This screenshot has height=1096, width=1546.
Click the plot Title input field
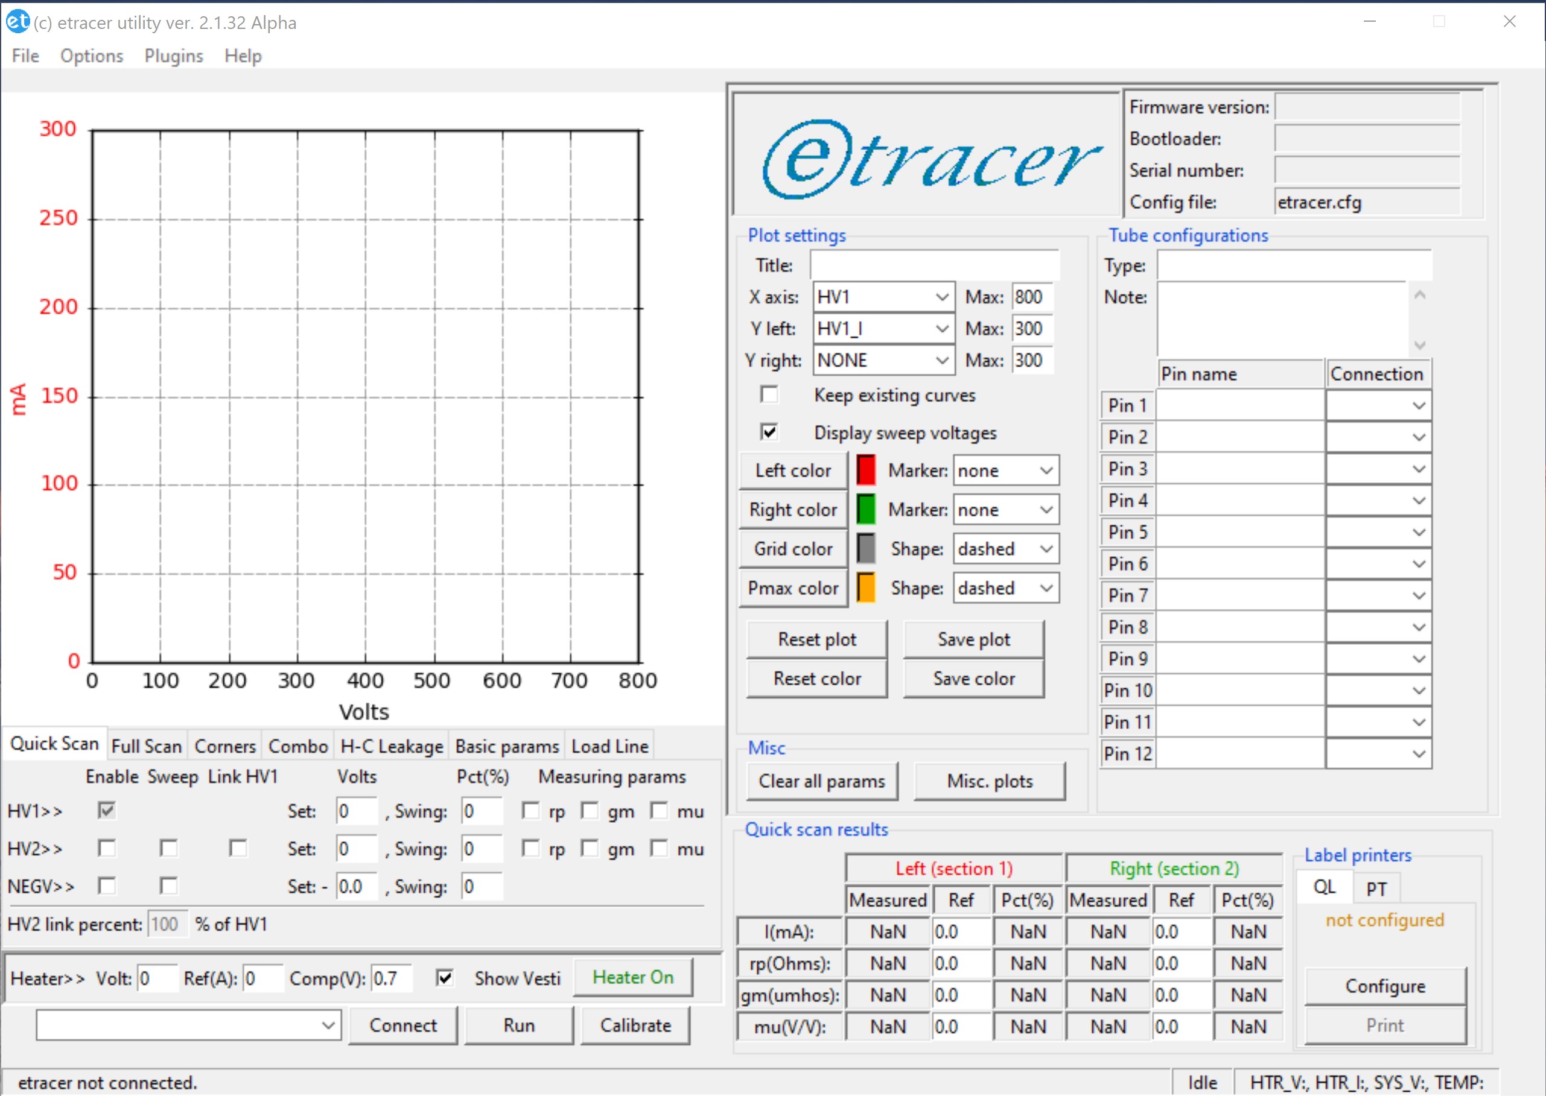934,265
